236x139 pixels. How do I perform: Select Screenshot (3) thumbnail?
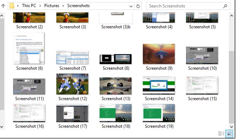(x=72, y=17)
